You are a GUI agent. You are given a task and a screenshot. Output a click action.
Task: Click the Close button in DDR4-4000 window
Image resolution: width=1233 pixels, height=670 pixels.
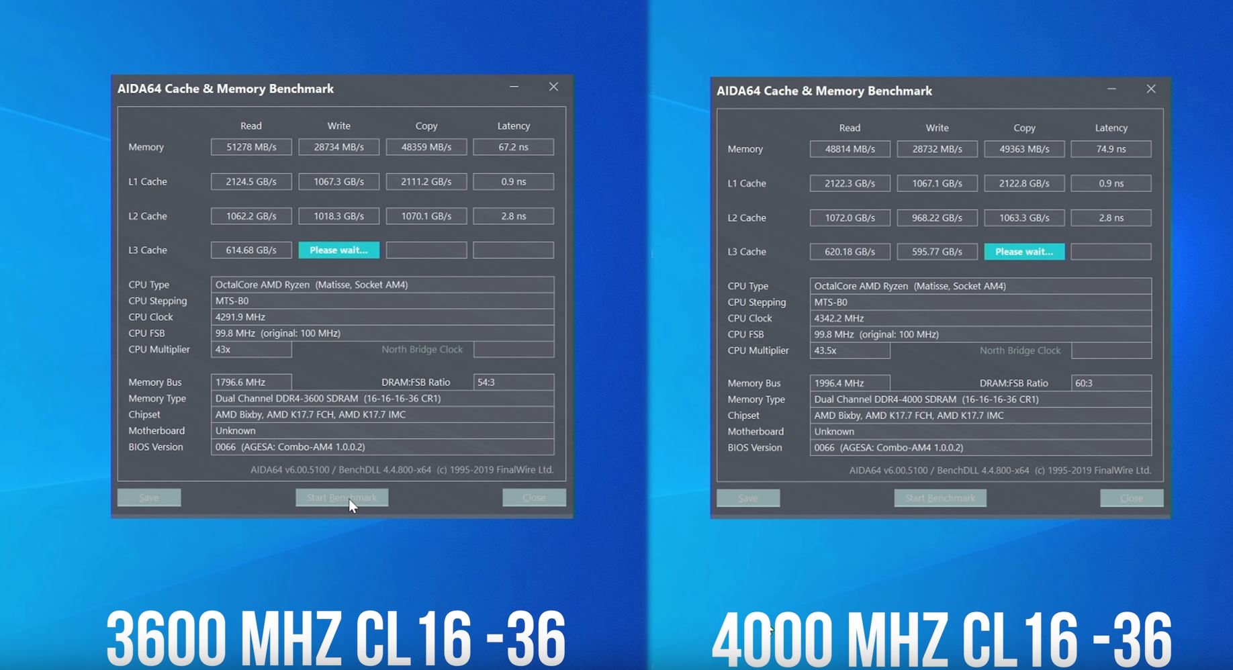coord(1131,498)
